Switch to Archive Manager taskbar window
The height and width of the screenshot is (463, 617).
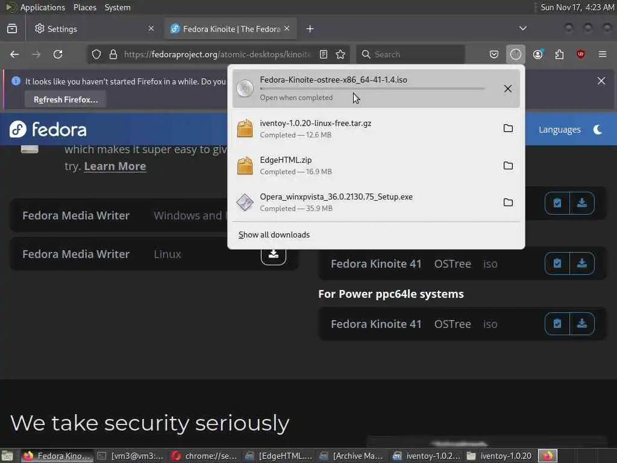click(x=352, y=456)
